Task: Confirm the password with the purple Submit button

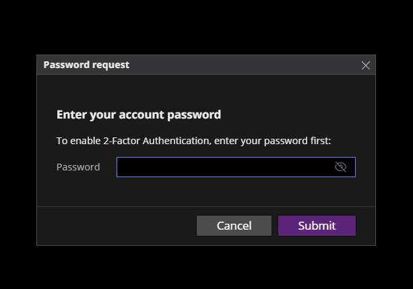Action: click(x=317, y=226)
